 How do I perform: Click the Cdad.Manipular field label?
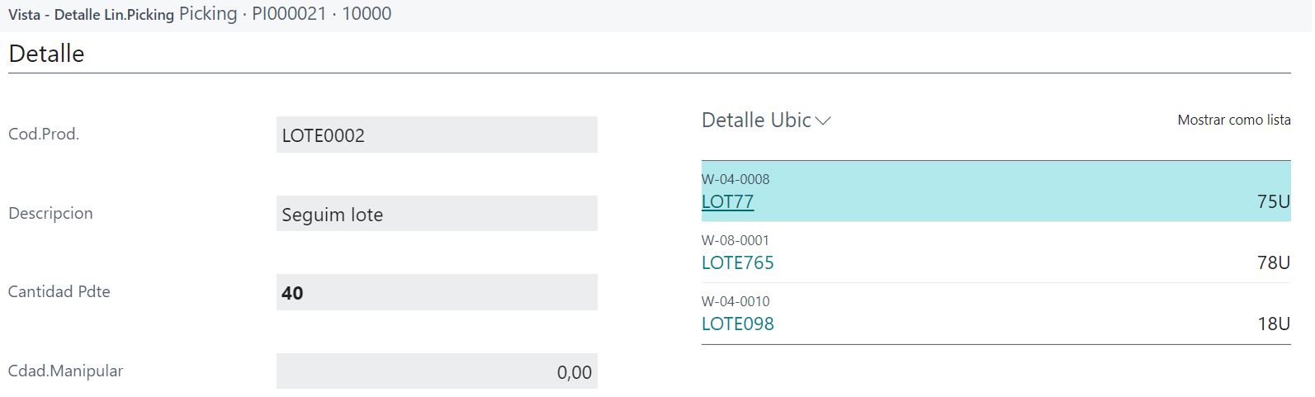point(65,371)
